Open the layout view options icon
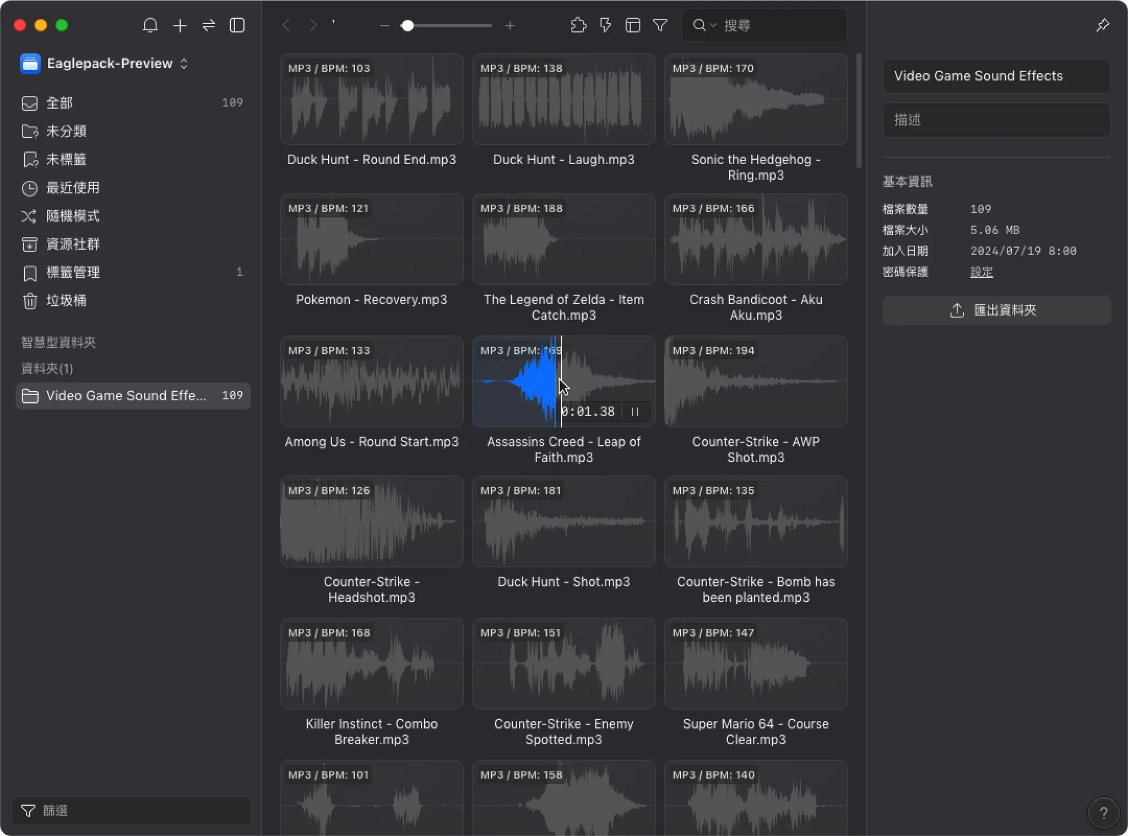 (x=633, y=25)
